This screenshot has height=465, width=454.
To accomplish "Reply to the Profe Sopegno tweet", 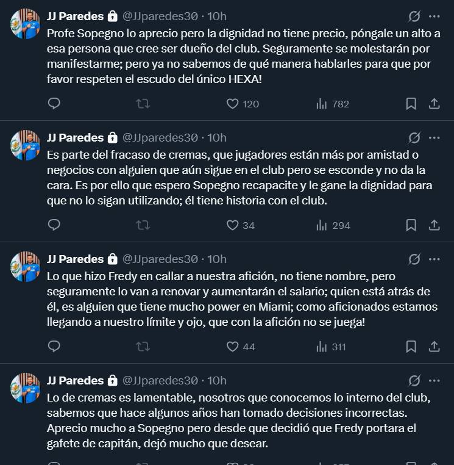I will pyautogui.click(x=54, y=104).
